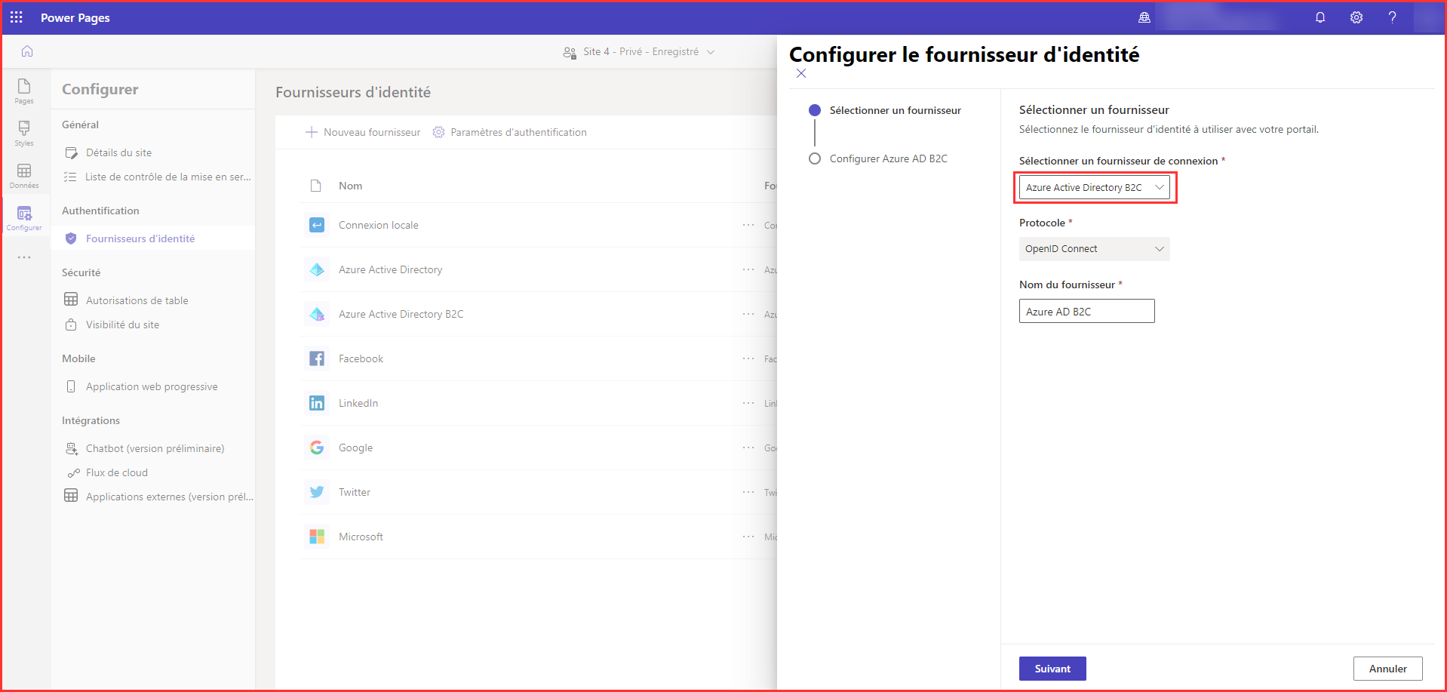This screenshot has height=692, width=1447.
Task: Open more options for Connexion locale
Action: coord(748,225)
